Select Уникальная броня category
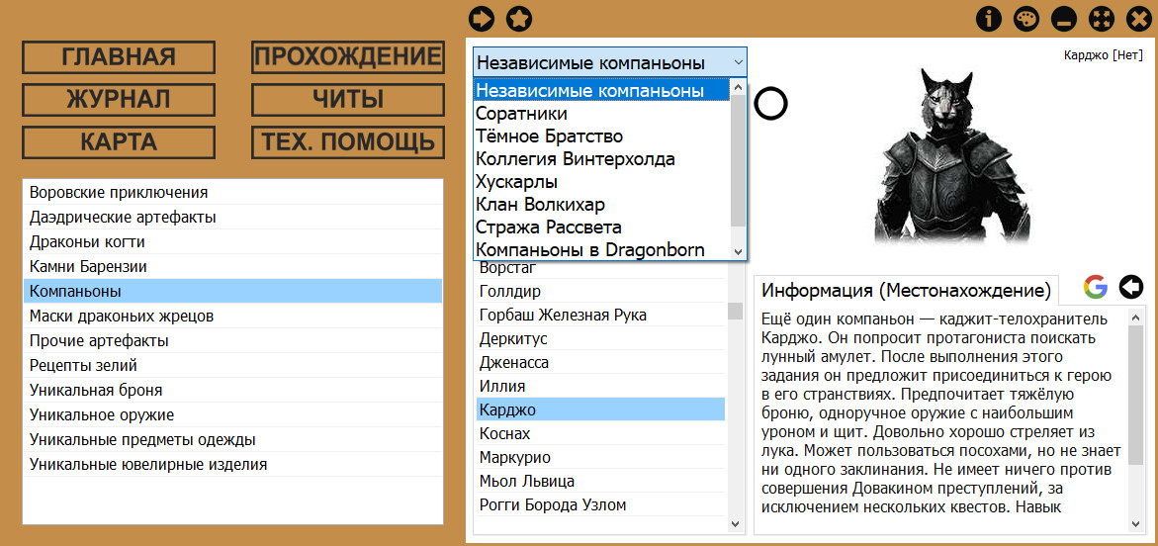The width and height of the screenshot is (1158, 546). point(232,390)
